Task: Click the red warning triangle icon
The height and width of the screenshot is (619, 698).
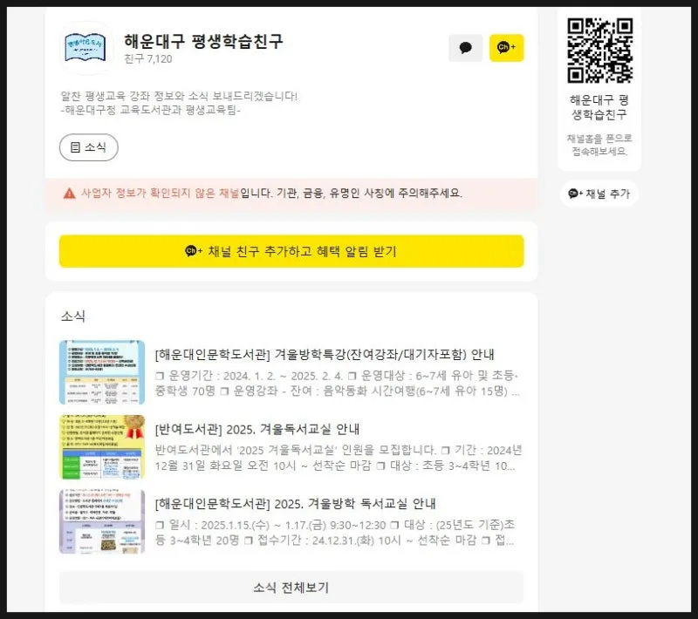Action: point(69,193)
